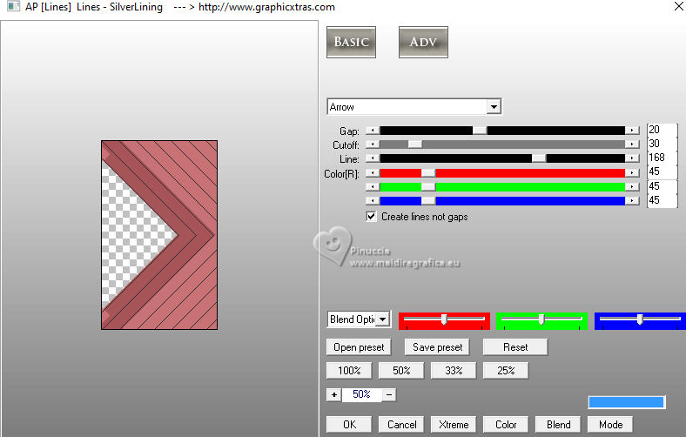Click the red value field next to Color[R]
The image size is (686, 437).
pos(662,171)
